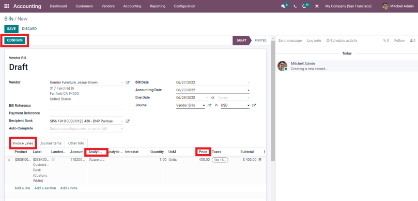Screen dimensions: 418x201
Task: Confirm the vendor bill
Action: [x=14, y=40]
